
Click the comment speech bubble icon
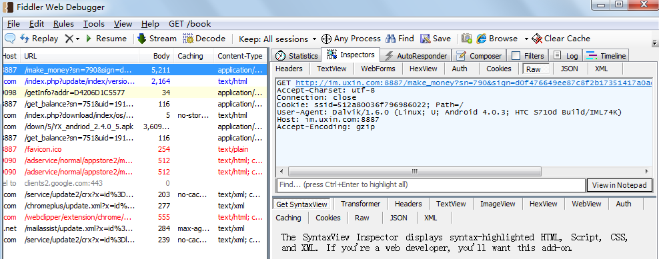(10, 39)
